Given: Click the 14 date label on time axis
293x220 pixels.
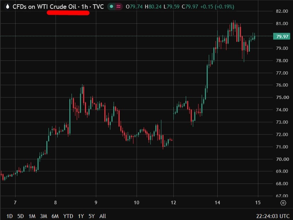Looking at the screenshot, I should click(x=217, y=202).
